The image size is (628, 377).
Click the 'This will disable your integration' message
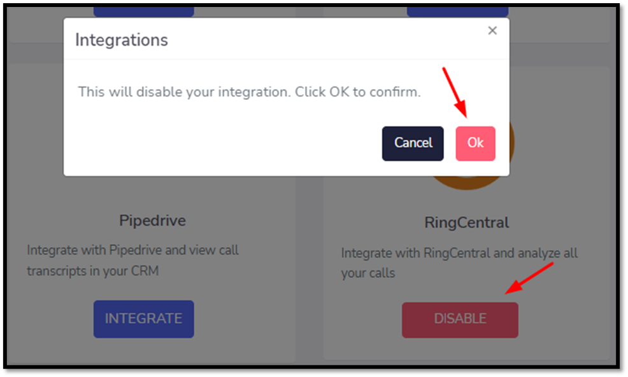[x=249, y=92]
